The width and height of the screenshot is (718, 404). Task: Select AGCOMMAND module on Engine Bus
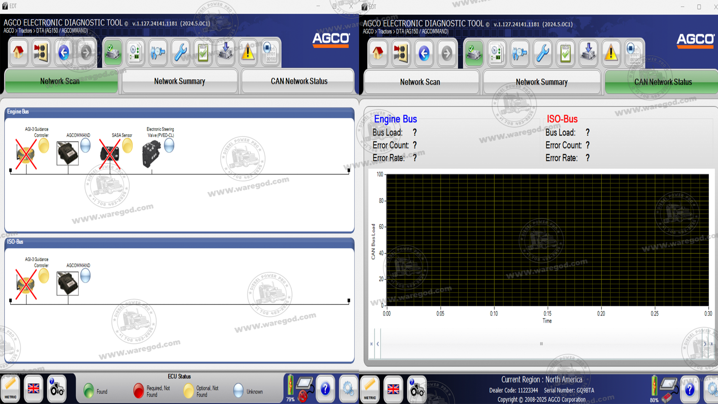[68, 153]
